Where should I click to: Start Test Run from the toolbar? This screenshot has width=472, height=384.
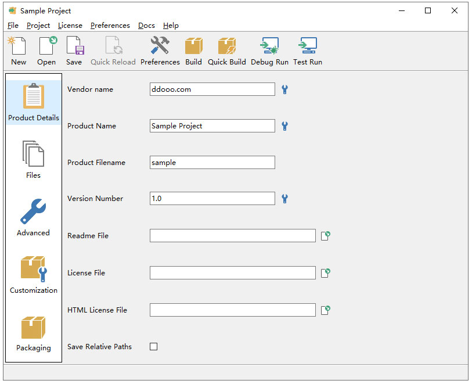click(308, 51)
